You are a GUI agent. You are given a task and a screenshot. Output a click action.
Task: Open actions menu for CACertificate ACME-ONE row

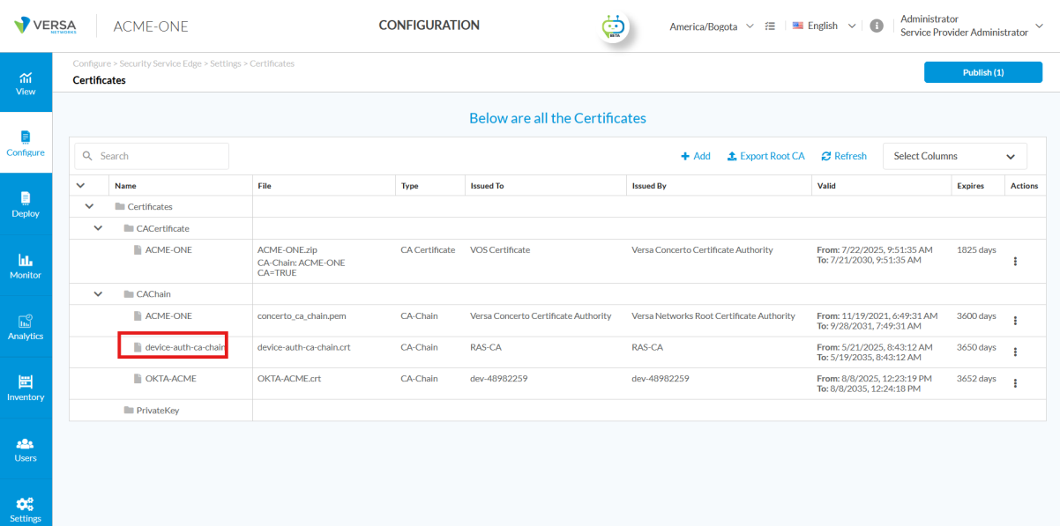click(x=1015, y=261)
